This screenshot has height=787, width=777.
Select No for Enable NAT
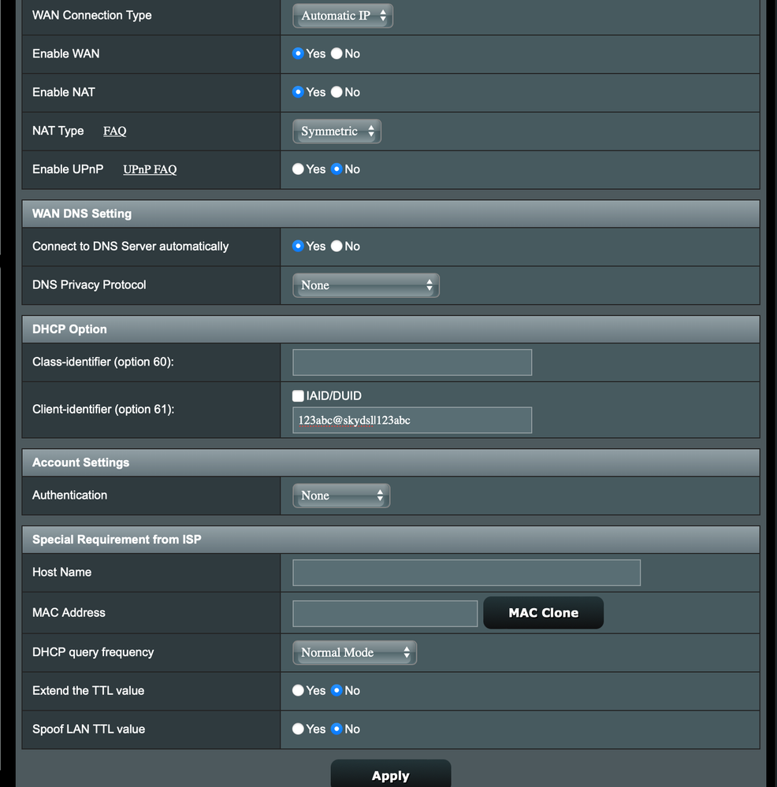coord(336,92)
